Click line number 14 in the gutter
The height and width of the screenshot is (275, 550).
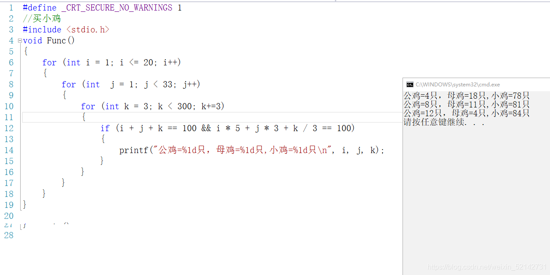click(x=9, y=150)
